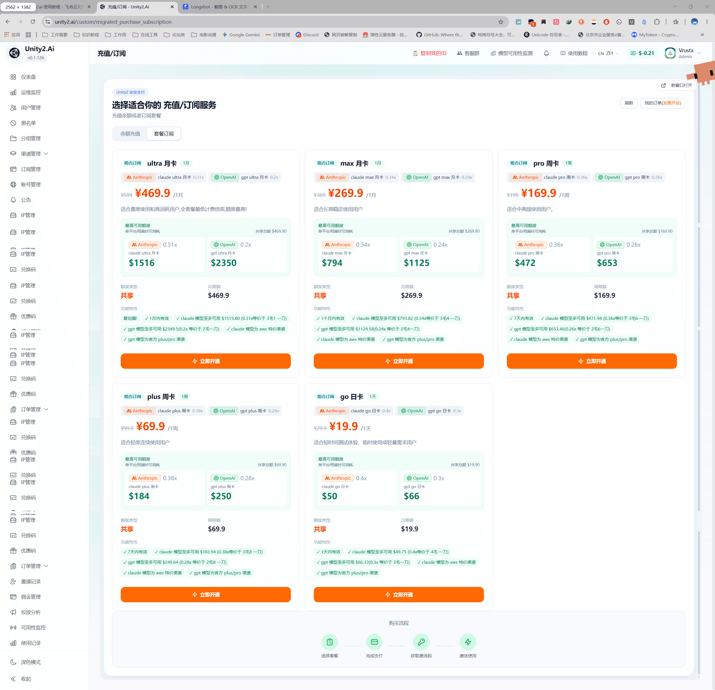Screen dimensions: 715x690
Task: Open the Vrustx Admin account dropdown
Action: click(x=683, y=53)
